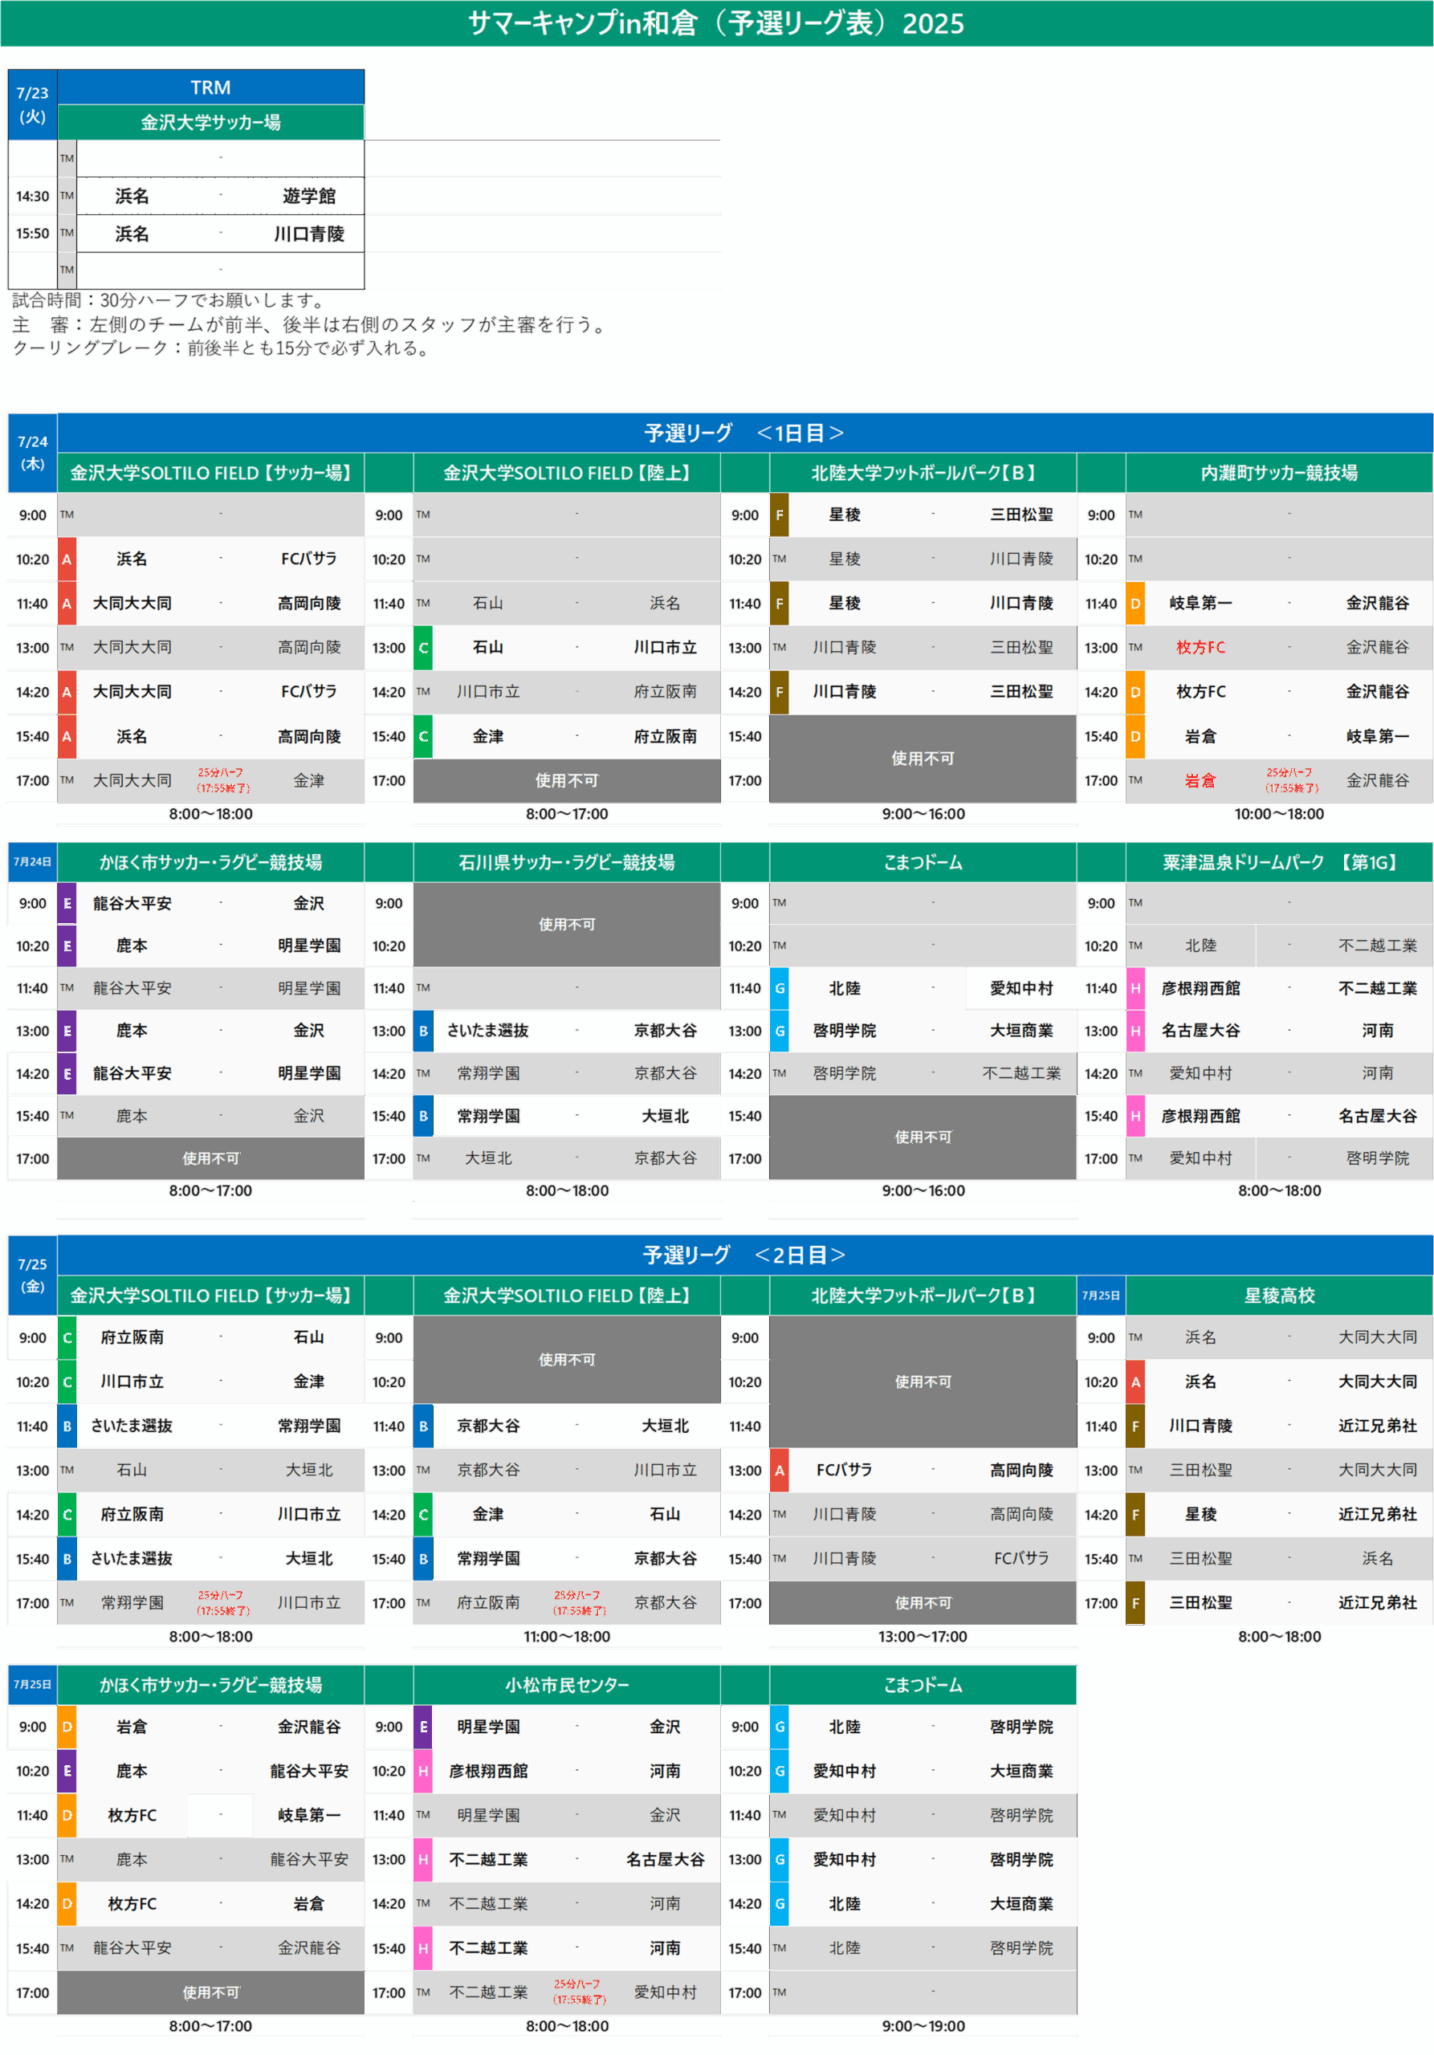Image resolution: width=1434 pixels, height=2055 pixels.
Task: Click 名古屋大谷 in the 13:00 不二越工業 match, day two
Action: pyautogui.click(x=665, y=1859)
